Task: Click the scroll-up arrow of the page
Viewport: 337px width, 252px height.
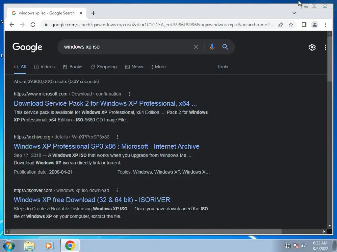Action: pyautogui.click(x=329, y=34)
